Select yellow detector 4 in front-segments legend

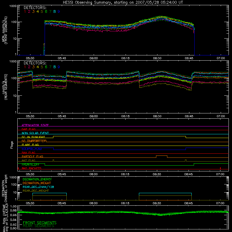(38, 12)
